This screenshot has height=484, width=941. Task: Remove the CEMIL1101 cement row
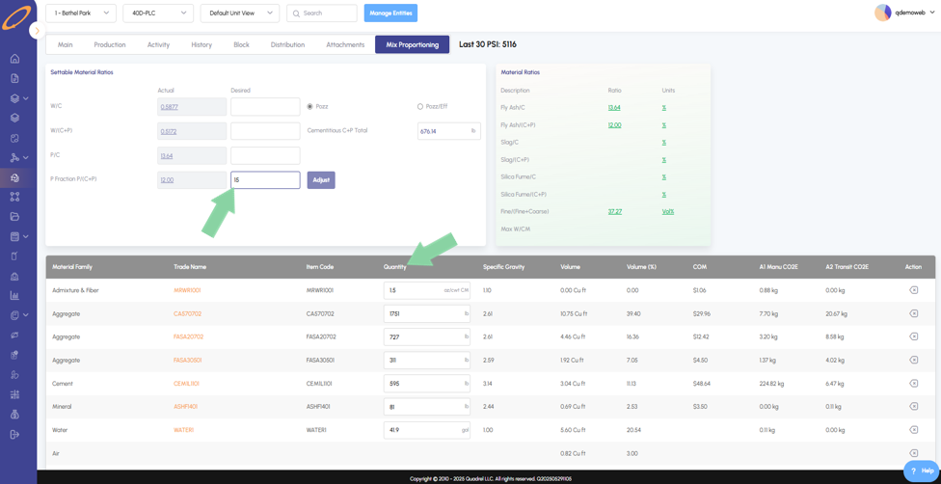913,383
